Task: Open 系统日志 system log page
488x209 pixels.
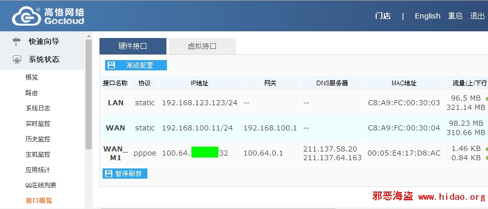Action: click(x=38, y=108)
